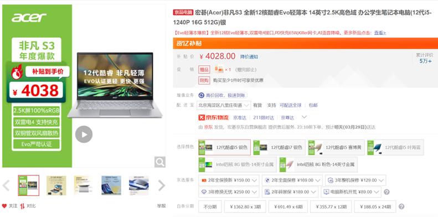Open 电脑新机开荒 ¥89.00 service dropdown
The width and height of the screenshot is (438, 217).
pyautogui.click(x=351, y=192)
